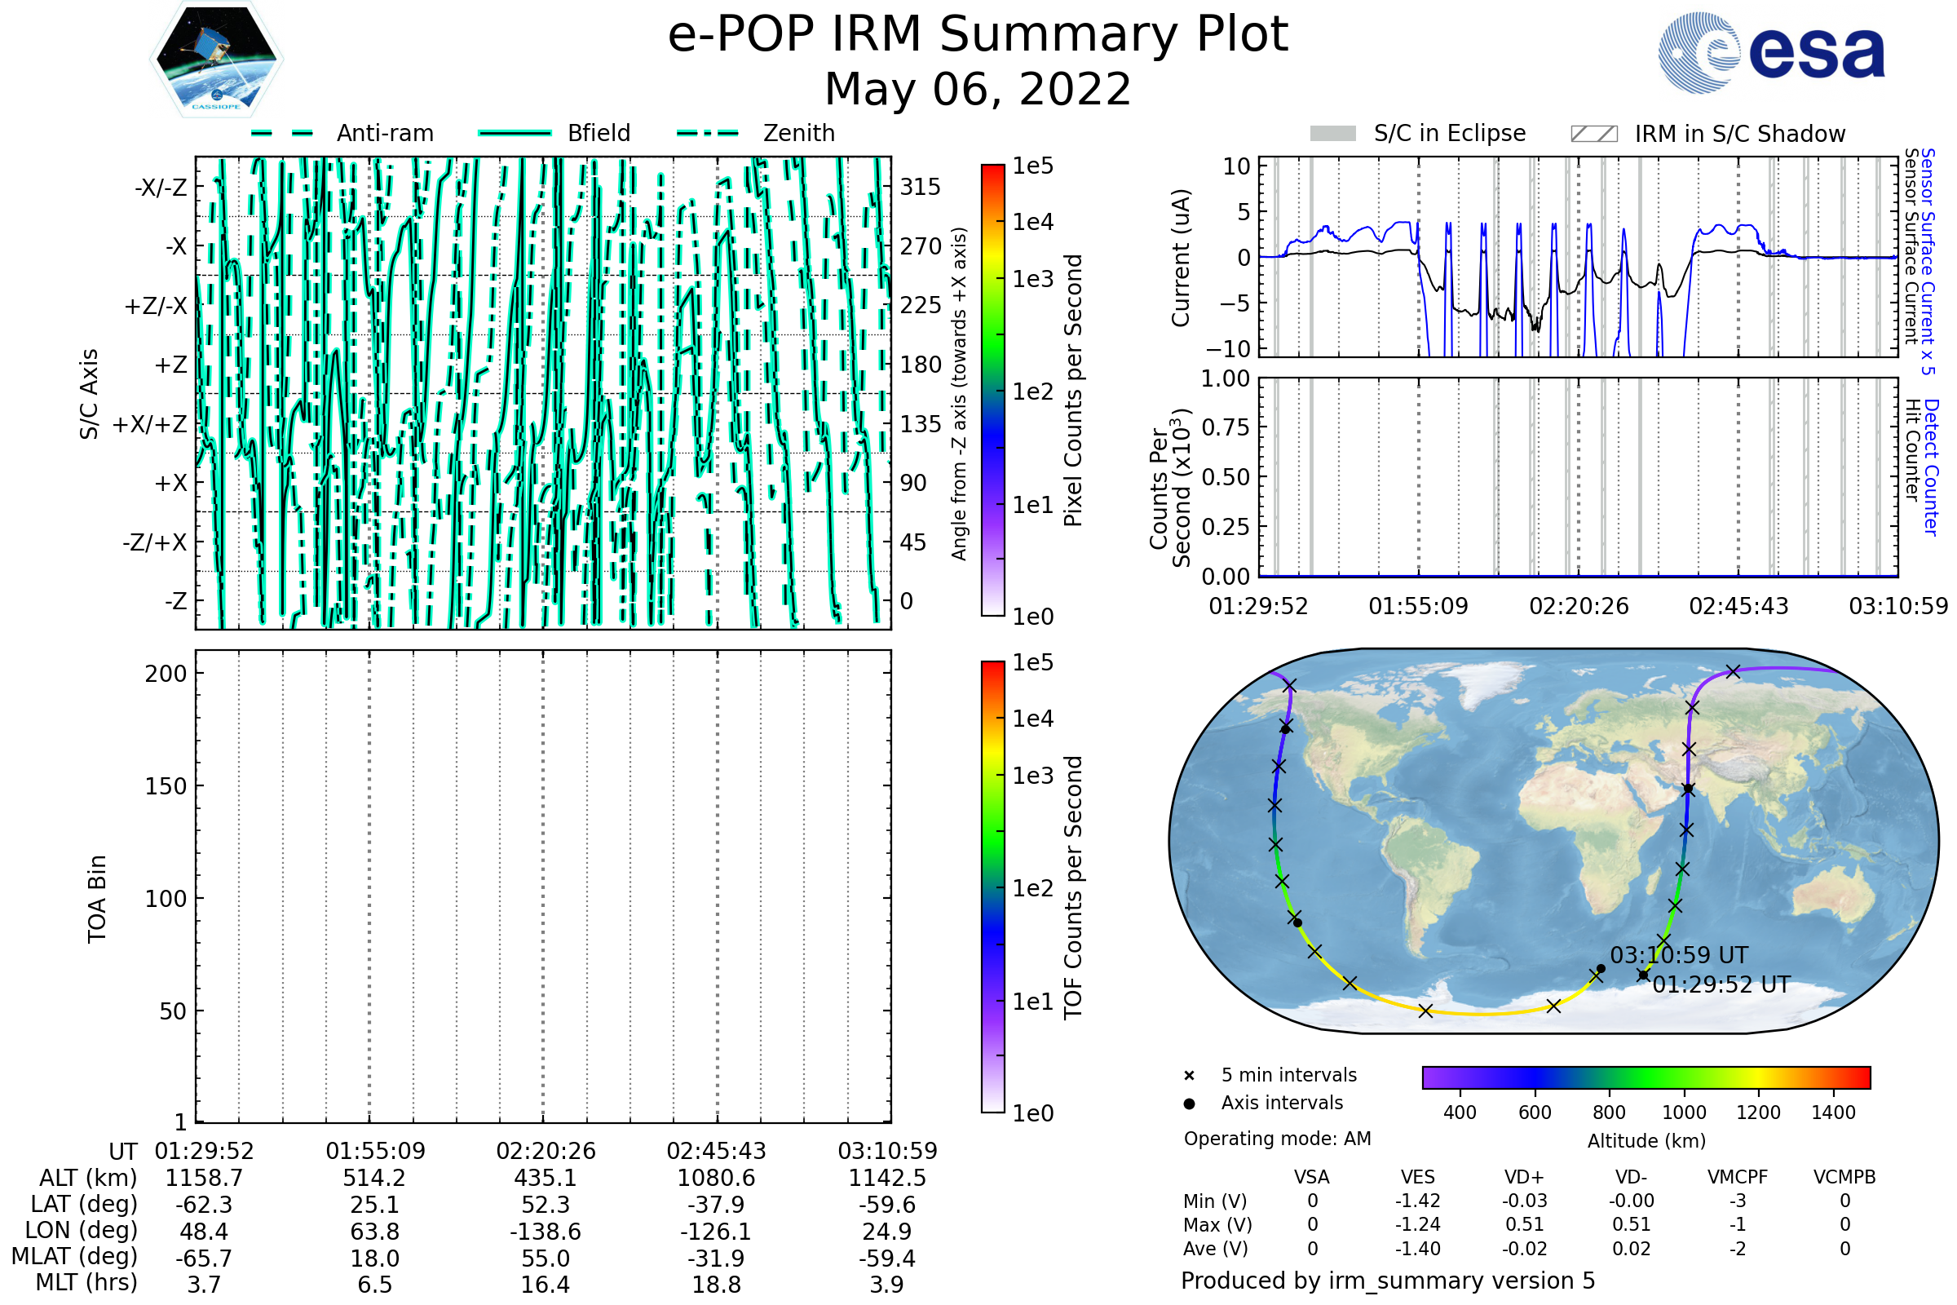Click the Zenith dash-dot legend line
The image size is (1957, 1305).
708,133
